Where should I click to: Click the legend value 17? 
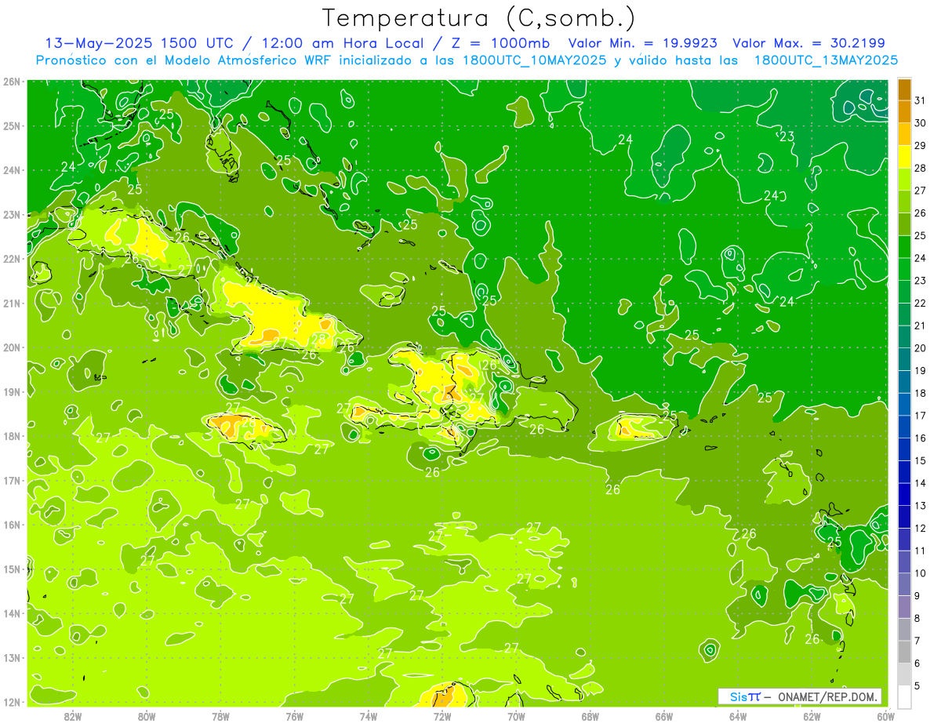point(921,416)
